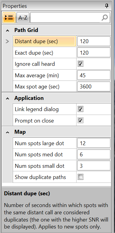Viewport: 115px width, 233px height.
Task: Toggle the Ignore call heard checkbox
Action: (x=80, y=64)
